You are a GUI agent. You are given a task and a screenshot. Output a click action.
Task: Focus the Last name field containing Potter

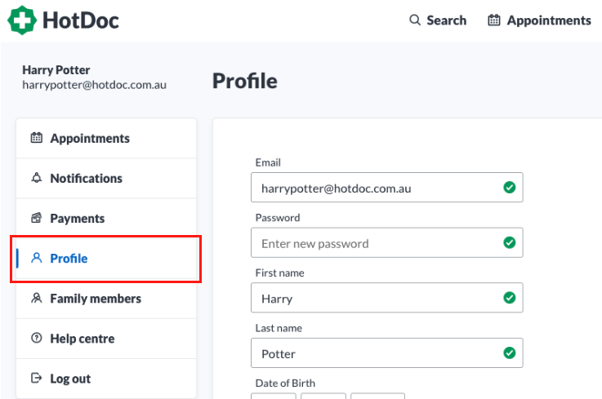click(x=387, y=353)
